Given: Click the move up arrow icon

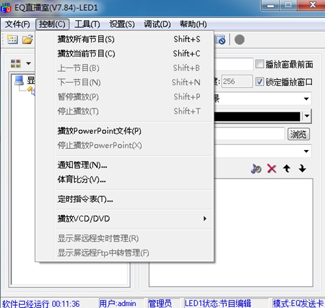Looking at the screenshot, I should click(x=287, y=168).
